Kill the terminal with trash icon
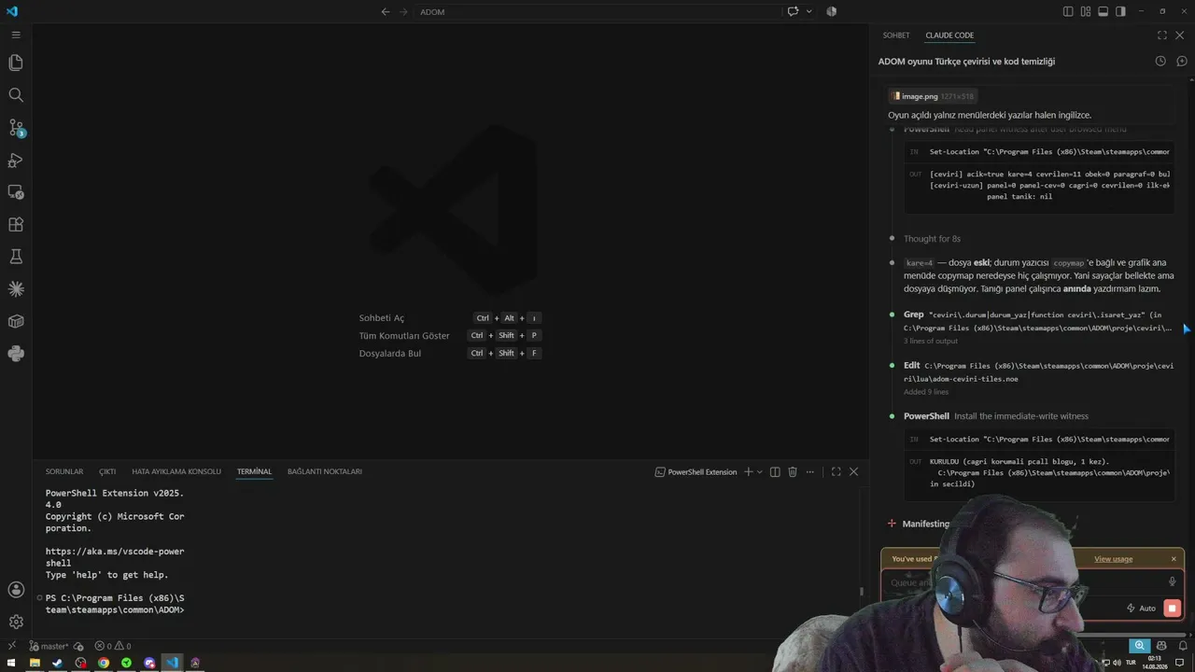The width and height of the screenshot is (1195, 672). (x=793, y=472)
